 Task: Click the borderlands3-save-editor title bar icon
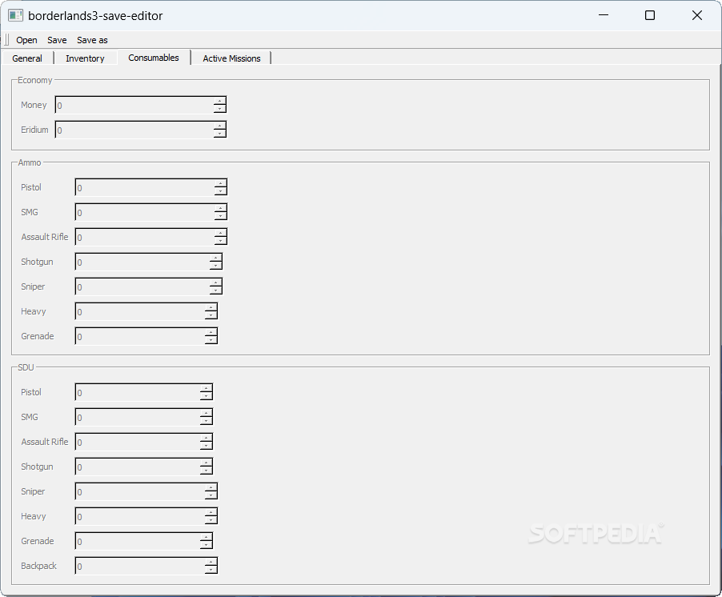pyautogui.click(x=16, y=16)
